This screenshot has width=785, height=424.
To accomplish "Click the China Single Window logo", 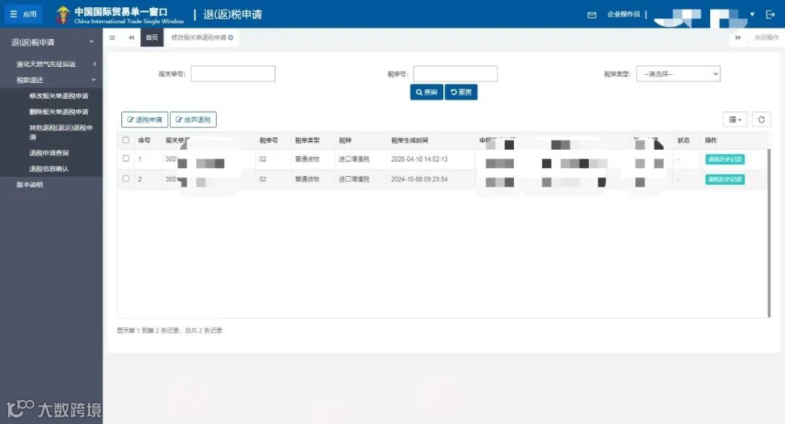I will click(120, 15).
